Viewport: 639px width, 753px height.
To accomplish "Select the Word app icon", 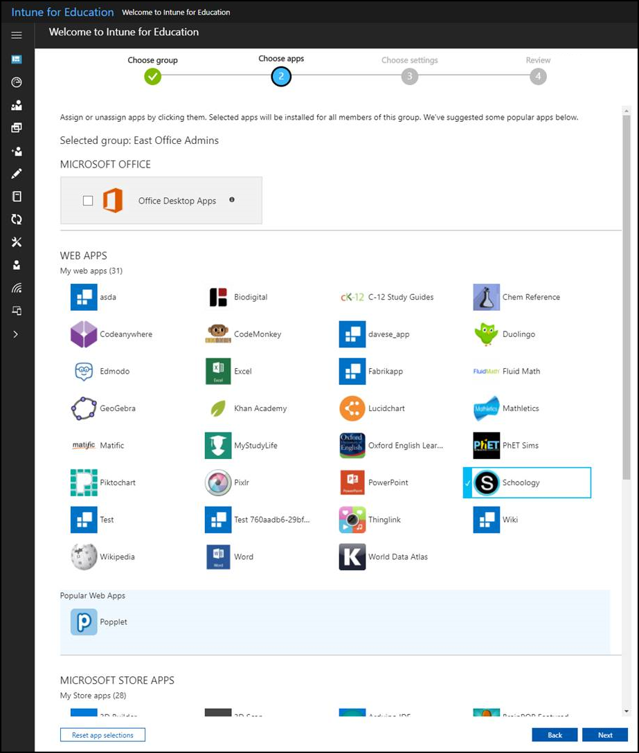I will pos(218,556).
